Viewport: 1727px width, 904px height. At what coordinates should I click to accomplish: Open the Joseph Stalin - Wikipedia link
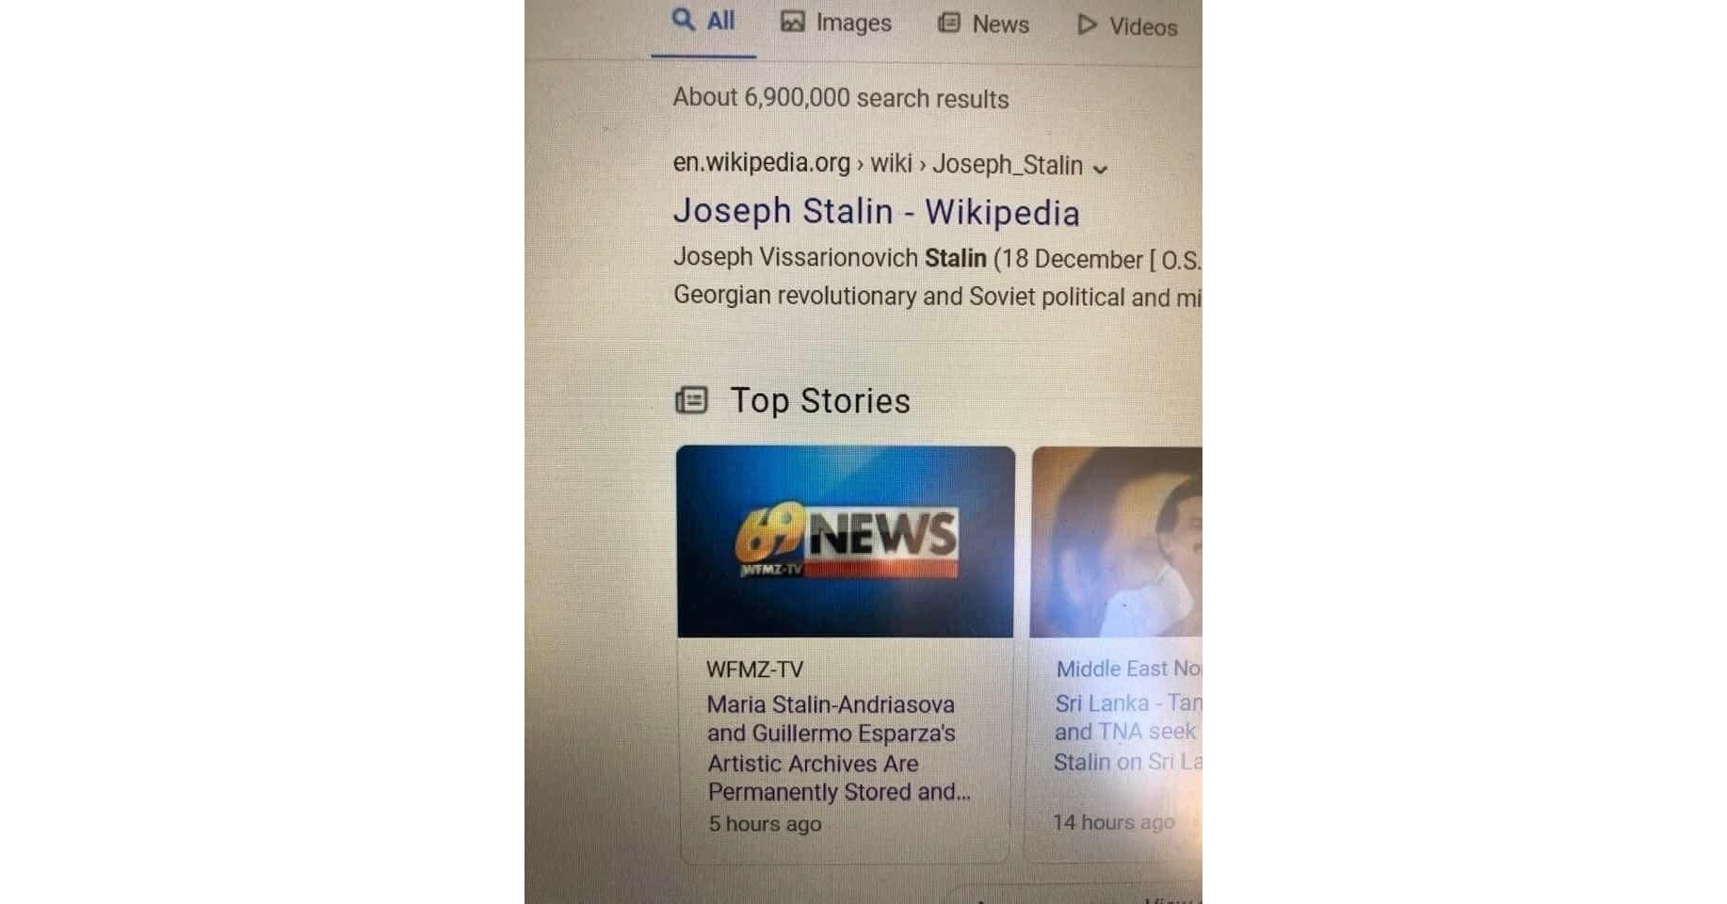coord(876,212)
